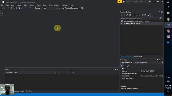Open the Debug menu
This screenshot has width=172, height=96.
click(32, 5)
